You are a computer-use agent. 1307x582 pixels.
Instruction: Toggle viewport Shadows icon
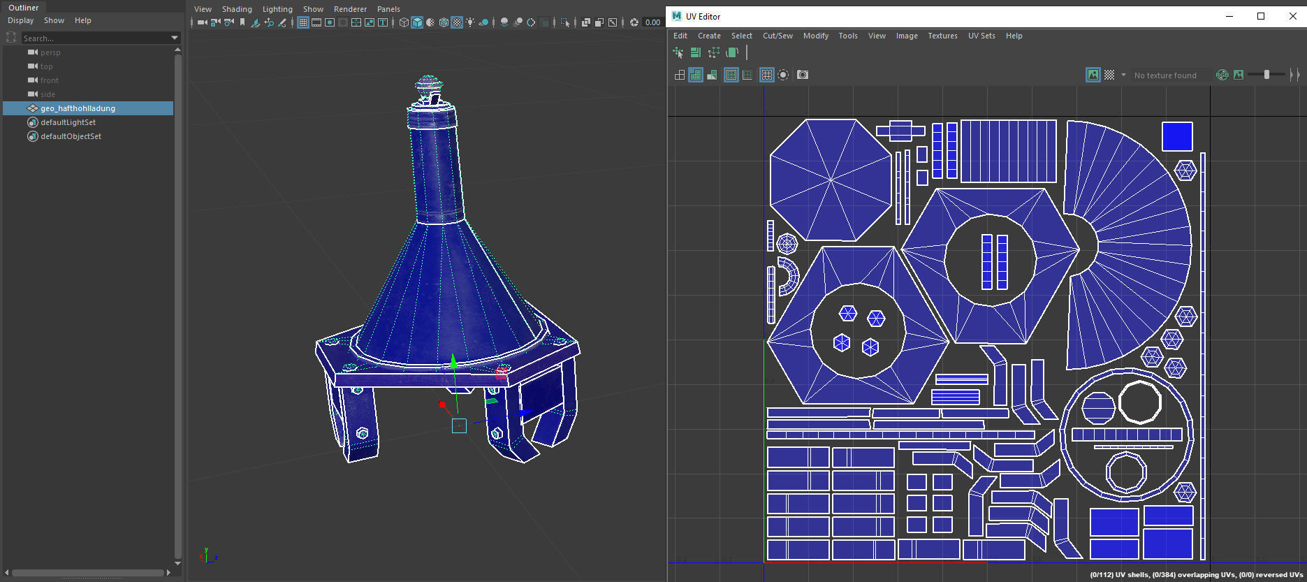coord(483,22)
